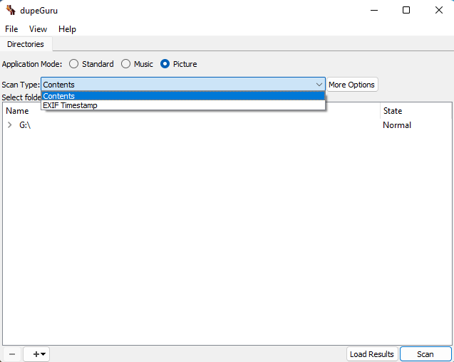Collapse the Scan Type combo box

tap(183, 85)
